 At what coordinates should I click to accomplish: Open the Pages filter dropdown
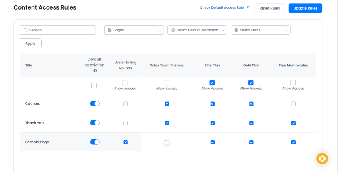(x=134, y=30)
